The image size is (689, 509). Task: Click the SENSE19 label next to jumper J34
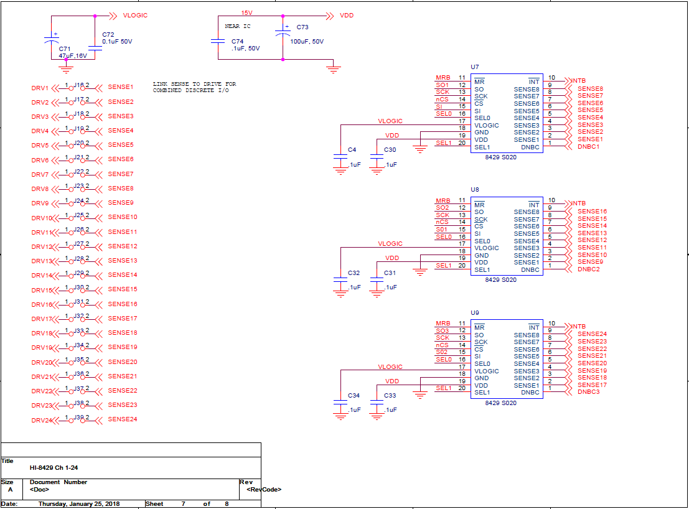point(123,347)
